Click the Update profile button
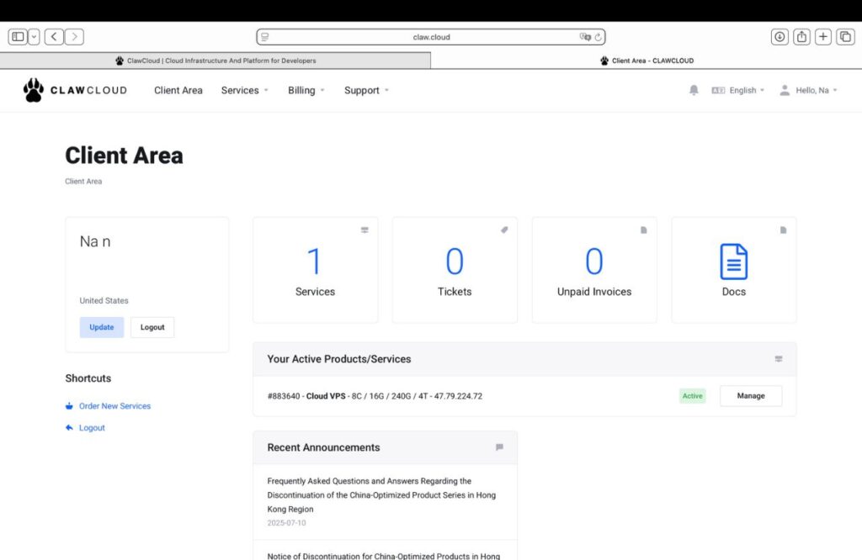862x560 pixels. [x=102, y=327]
